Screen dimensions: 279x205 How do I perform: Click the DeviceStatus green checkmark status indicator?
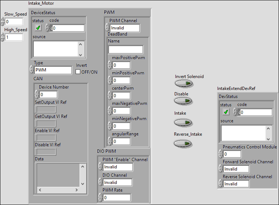tap(38, 28)
